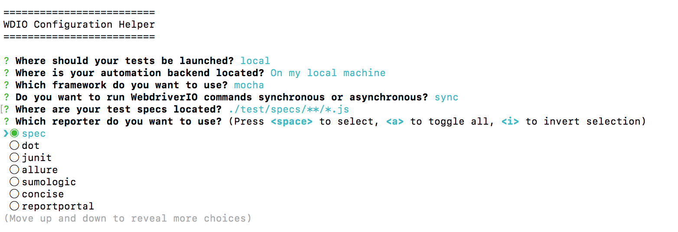
Task: Click the cyan pointer arrow beside spec
Action: 6,133
